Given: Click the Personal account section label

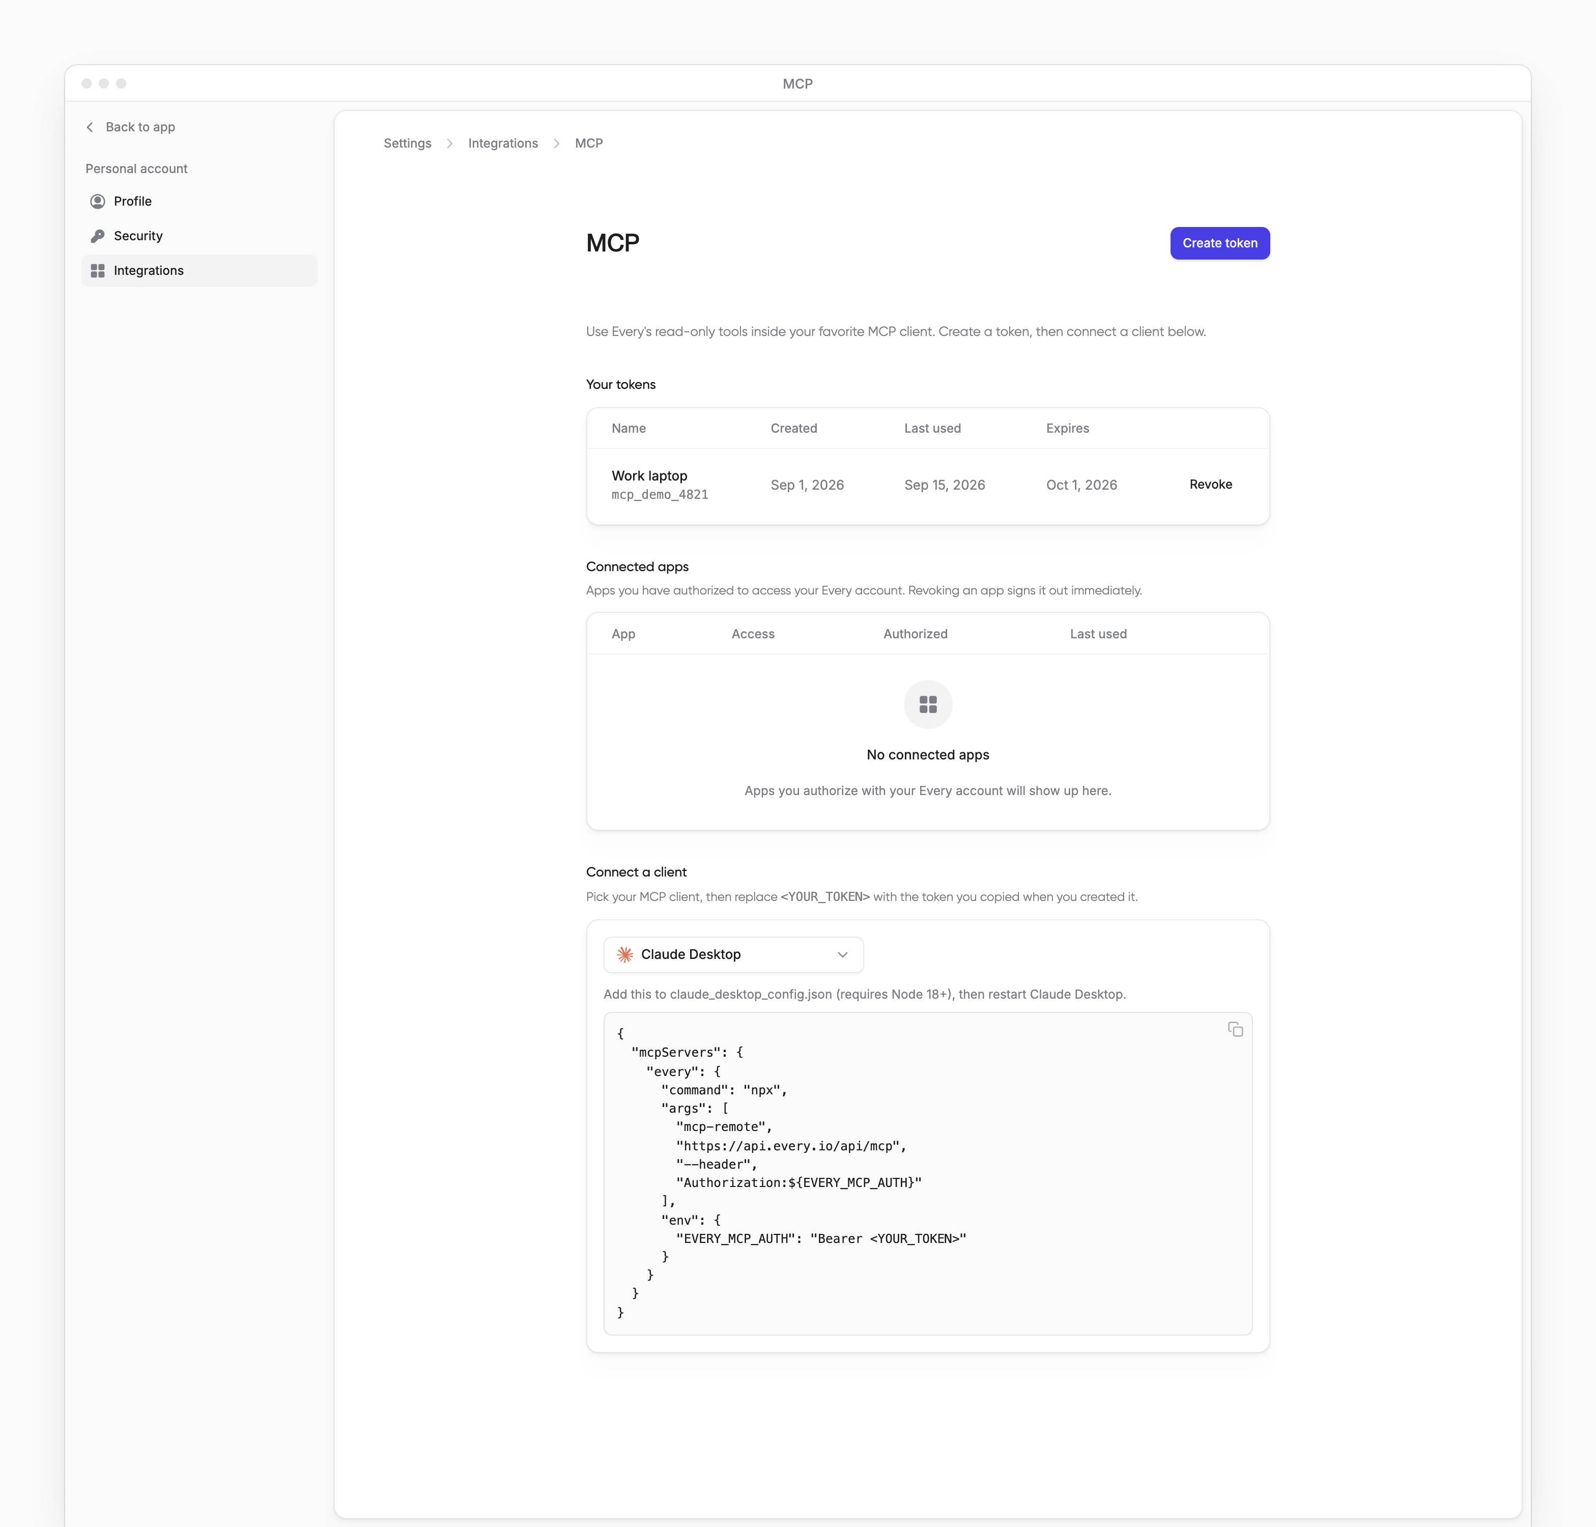Looking at the screenshot, I should (x=137, y=168).
